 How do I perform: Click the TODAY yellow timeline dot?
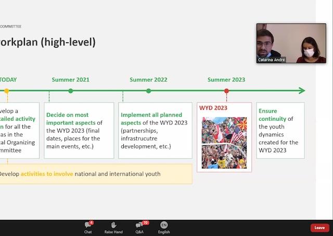(x=7, y=91)
